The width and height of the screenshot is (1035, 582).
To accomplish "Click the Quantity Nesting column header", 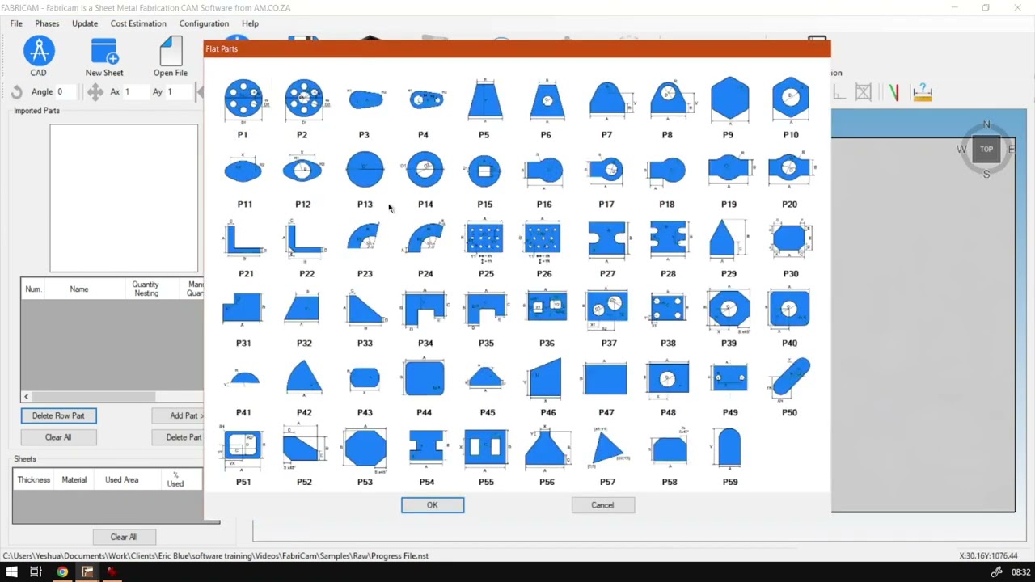I will 146,289.
